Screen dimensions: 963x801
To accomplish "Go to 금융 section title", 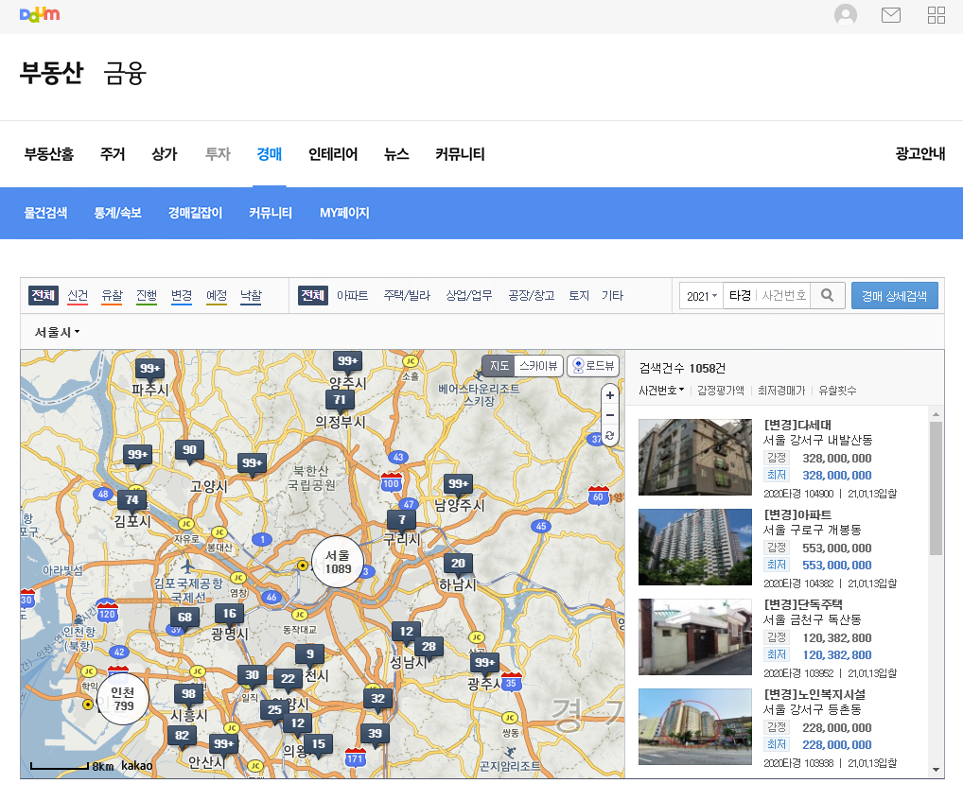I will click(x=125, y=73).
